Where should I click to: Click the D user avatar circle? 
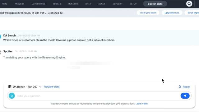coord(12,96)
